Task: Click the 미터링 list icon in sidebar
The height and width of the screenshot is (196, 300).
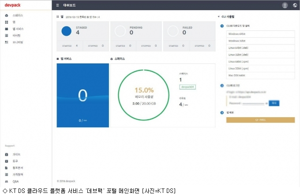Action: (7, 36)
